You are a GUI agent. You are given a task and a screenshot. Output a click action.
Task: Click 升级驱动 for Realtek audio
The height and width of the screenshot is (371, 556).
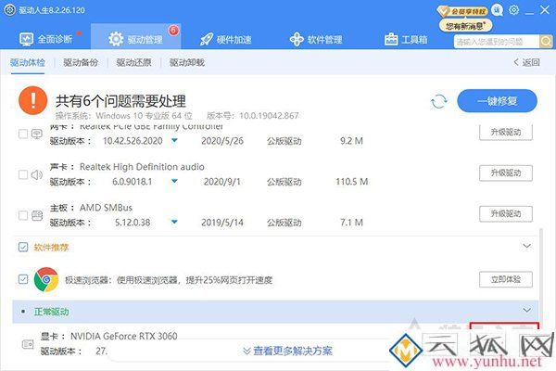506,173
